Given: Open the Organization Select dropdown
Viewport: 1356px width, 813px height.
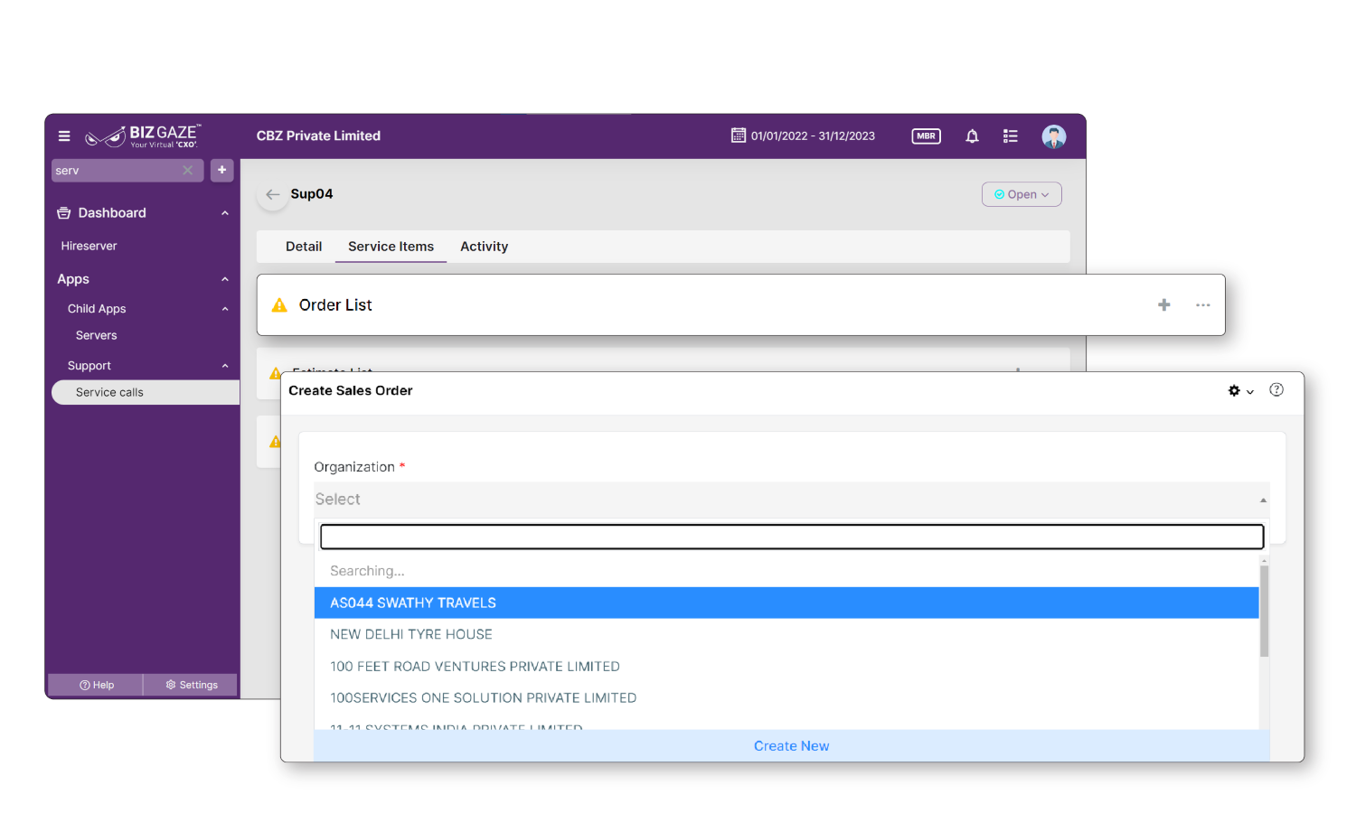Looking at the screenshot, I should pyautogui.click(x=790, y=500).
